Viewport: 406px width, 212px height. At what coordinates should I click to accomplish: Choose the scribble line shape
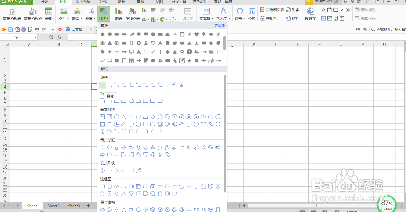182,85
